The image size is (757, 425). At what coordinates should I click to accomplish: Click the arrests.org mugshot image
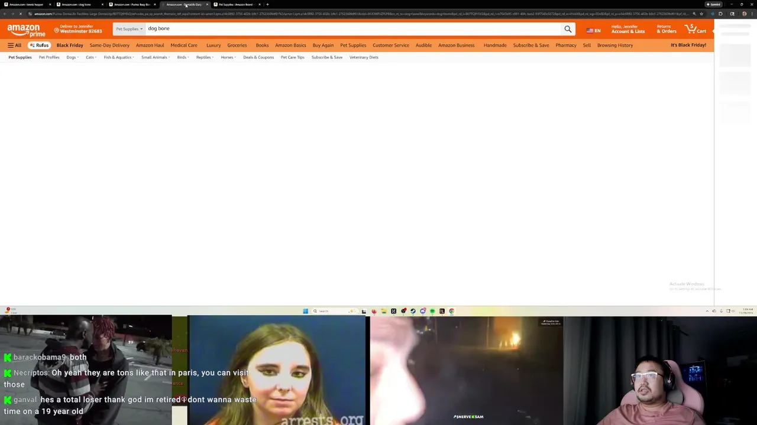click(277, 371)
